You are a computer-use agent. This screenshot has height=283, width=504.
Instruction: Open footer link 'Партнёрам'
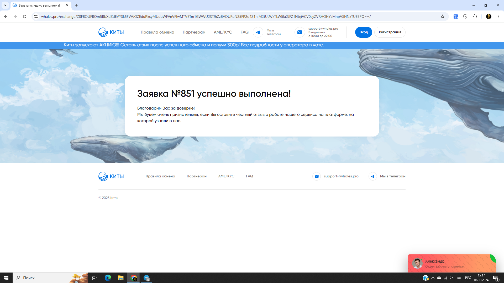coord(197,176)
